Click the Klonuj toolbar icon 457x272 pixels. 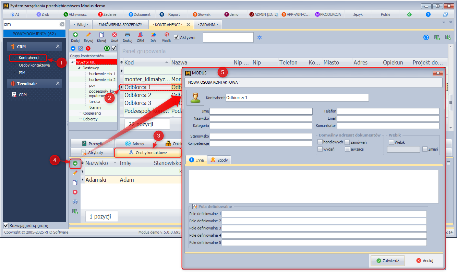click(x=101, y=35)
